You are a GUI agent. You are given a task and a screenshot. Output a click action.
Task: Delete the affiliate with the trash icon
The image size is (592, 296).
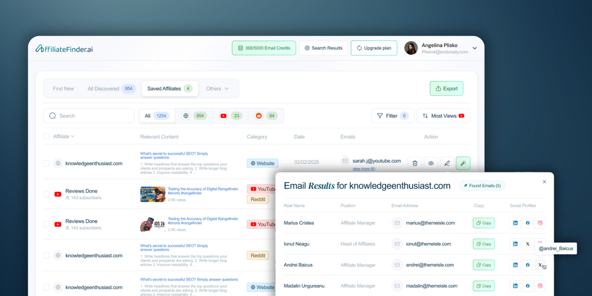[x=415, y=163]
